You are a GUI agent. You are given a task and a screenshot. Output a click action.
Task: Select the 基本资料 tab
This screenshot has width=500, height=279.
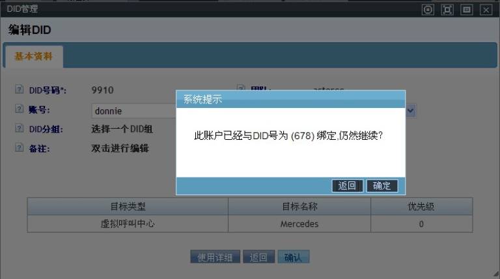pos(33,57)
